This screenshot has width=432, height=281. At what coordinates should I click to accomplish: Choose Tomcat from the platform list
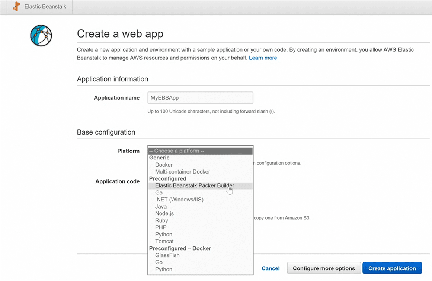164,241
